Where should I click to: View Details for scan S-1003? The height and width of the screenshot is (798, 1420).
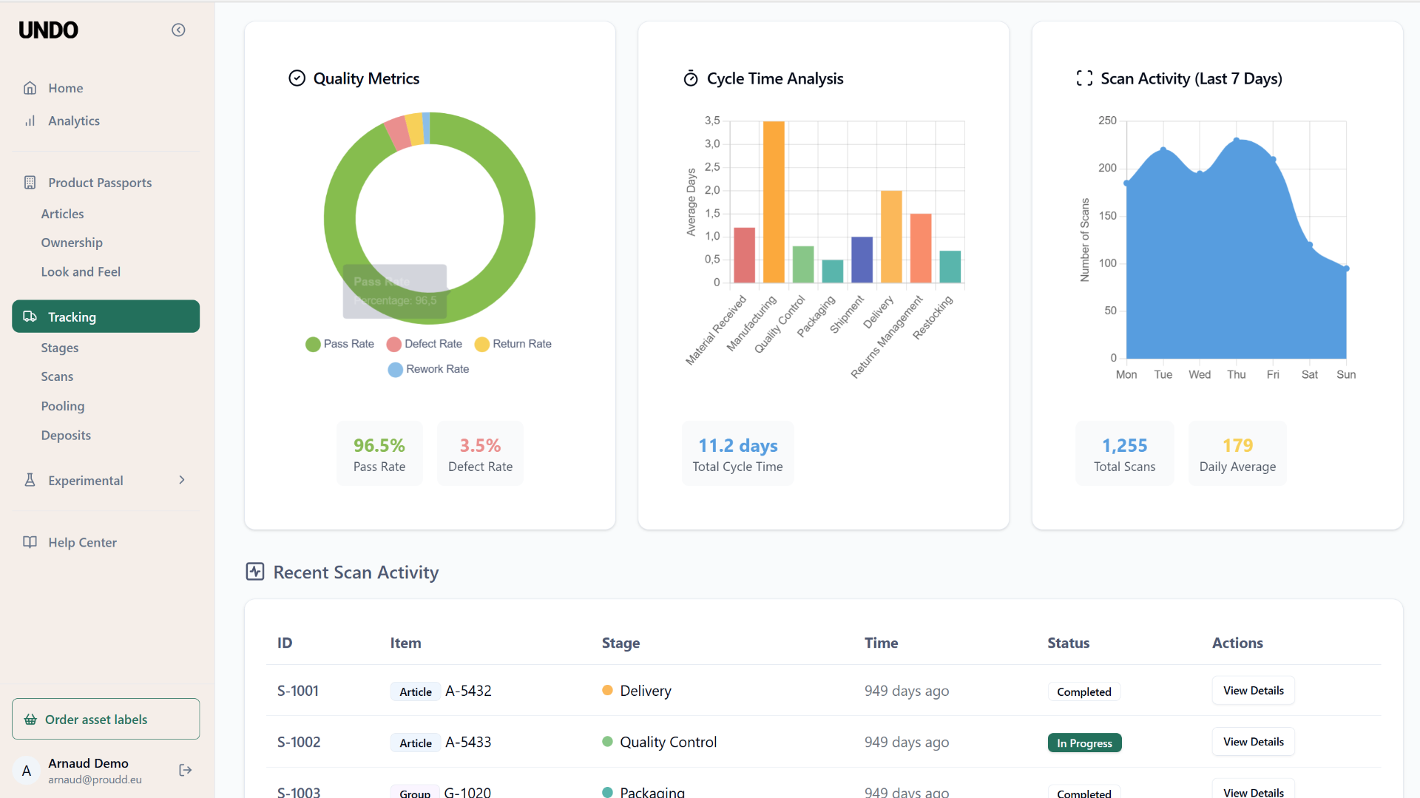tap(1253, 791)
